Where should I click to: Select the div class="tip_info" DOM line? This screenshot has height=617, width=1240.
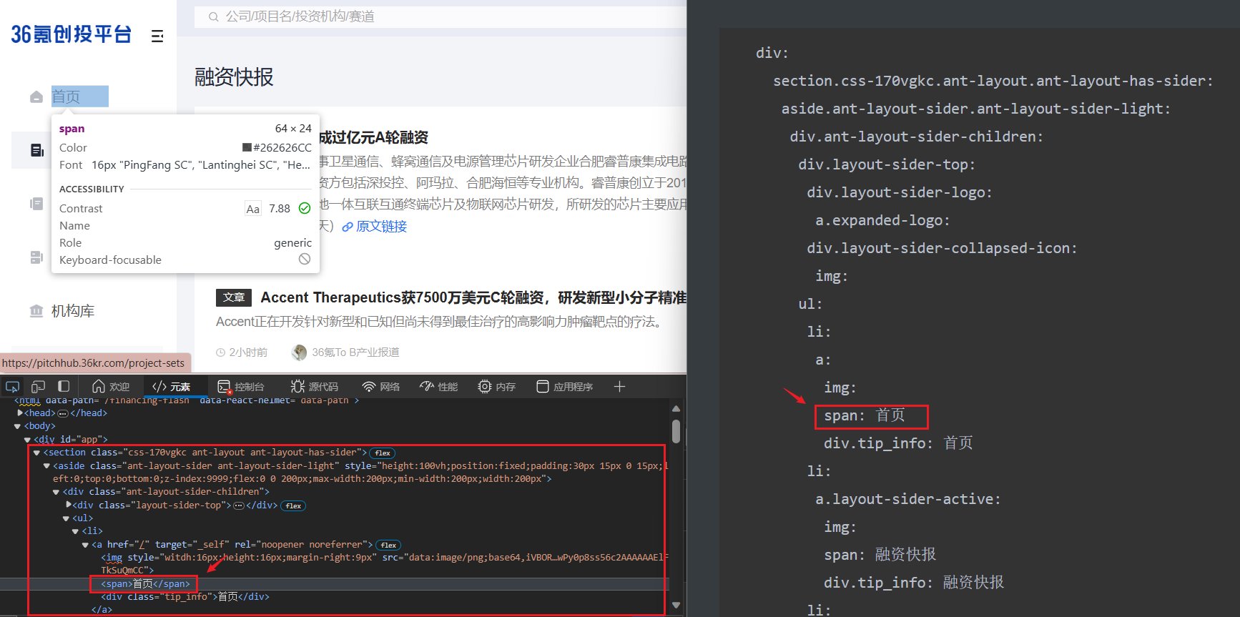185,597
